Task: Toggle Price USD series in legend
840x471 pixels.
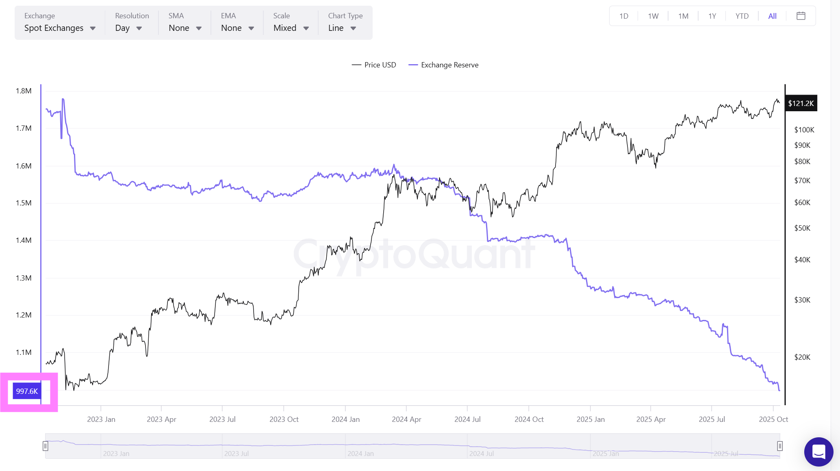Action: point(374,65)
